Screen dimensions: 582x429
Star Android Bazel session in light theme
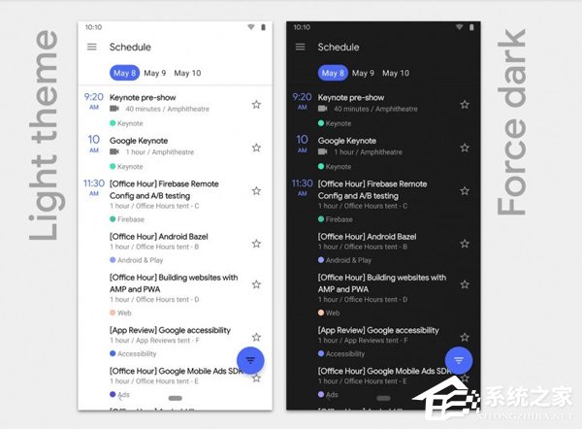pyautogui.click(x=256, y=244)
